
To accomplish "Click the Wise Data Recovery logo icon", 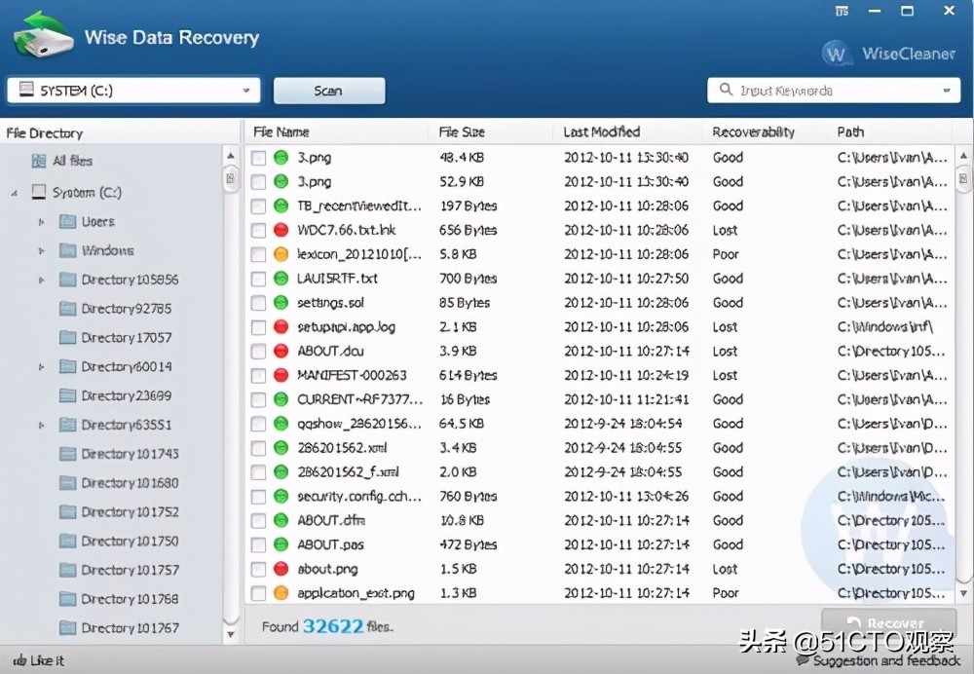I will (42, 35).
